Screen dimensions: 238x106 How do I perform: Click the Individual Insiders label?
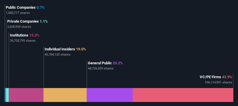(60, 49)
